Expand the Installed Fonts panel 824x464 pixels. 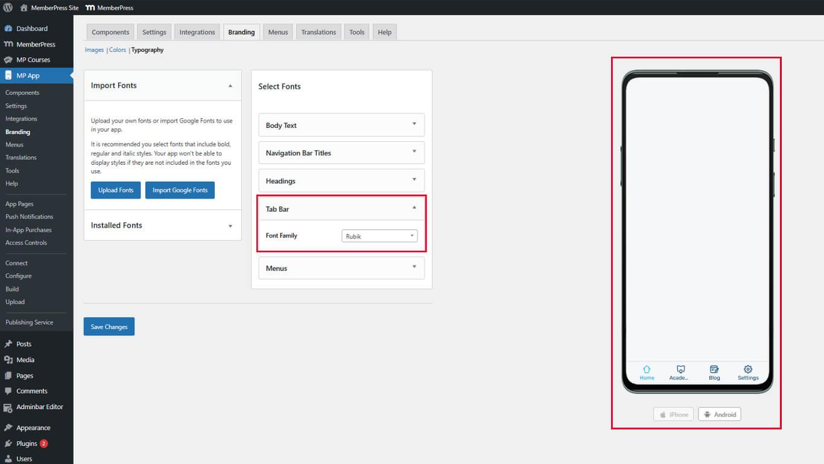point(162,226)
